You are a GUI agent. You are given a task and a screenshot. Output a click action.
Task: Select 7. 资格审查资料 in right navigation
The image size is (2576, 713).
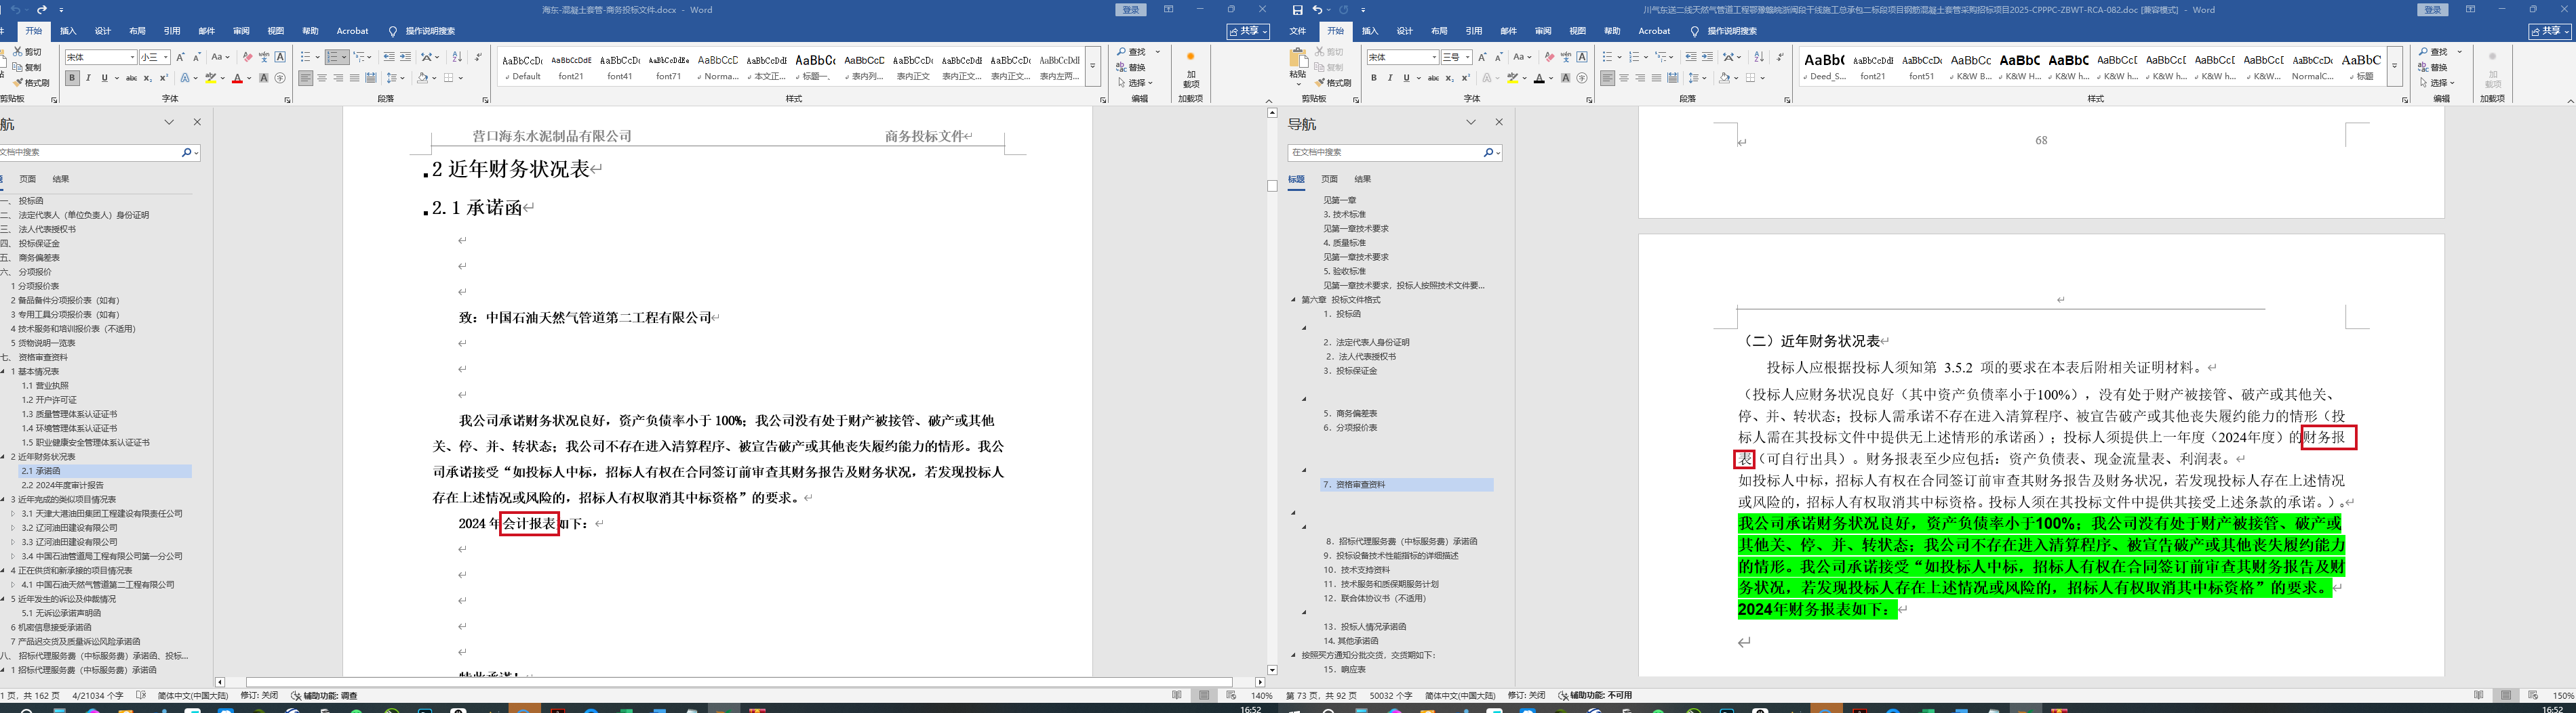click(x=1406, y=484)
